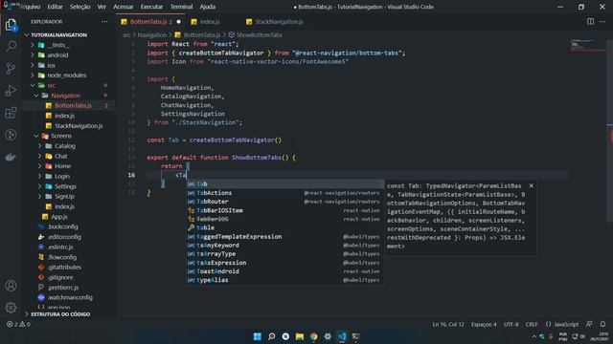The height and width of the screenshot is (344, 613).
Task: Open App.js in the explorer tree
Action: click(x=59, y=217)
